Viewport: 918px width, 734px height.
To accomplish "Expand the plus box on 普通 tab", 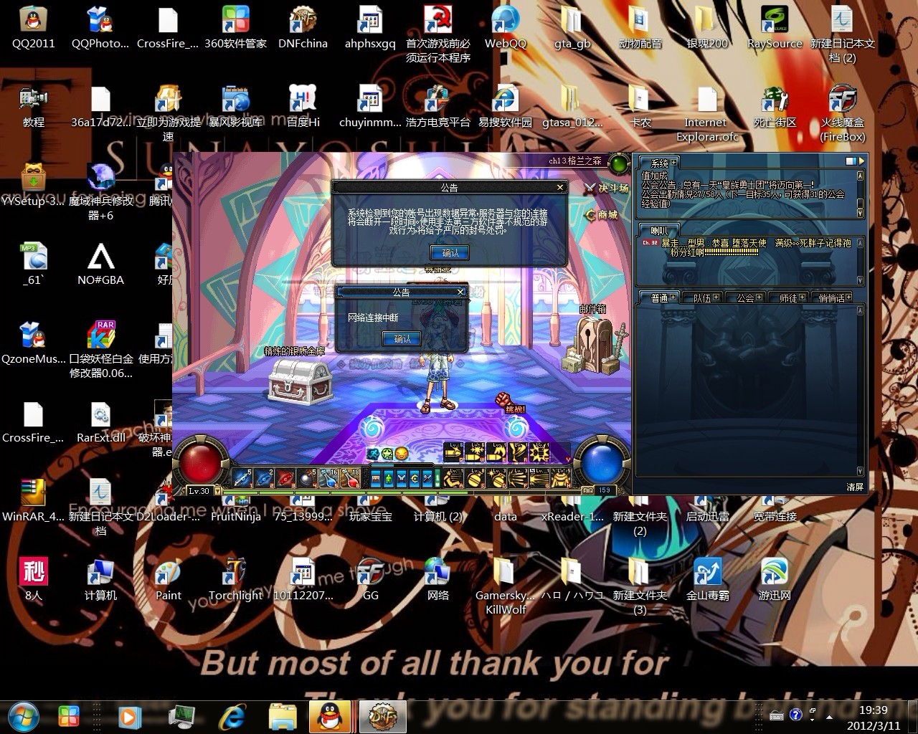I will point(673,297).
